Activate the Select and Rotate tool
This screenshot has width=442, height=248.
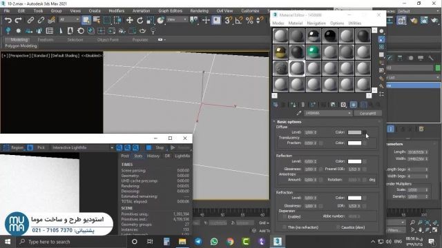coord(140,20)
